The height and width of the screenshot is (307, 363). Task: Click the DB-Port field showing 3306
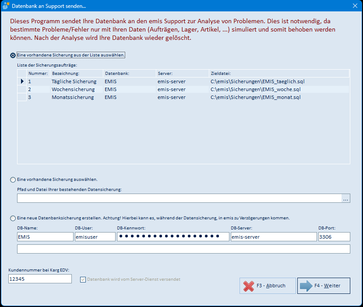(x=334, y=237)
